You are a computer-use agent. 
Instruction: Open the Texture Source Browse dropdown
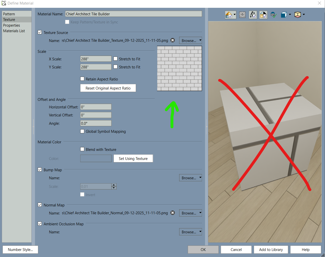pyautogui.click(x=200, y=40)
